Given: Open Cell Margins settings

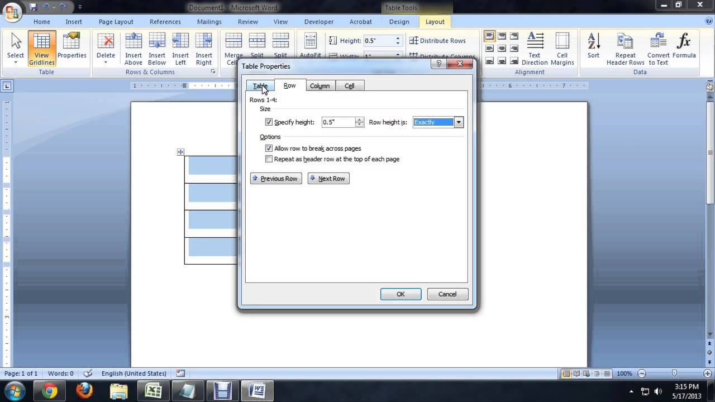Looking at the screenshot, I should tap(562, 49).
